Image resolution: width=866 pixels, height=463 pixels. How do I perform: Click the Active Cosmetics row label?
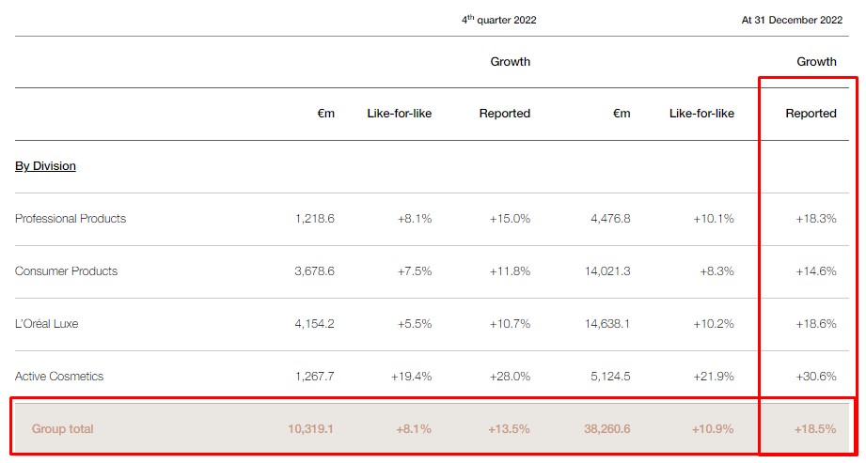click(59, 377)
